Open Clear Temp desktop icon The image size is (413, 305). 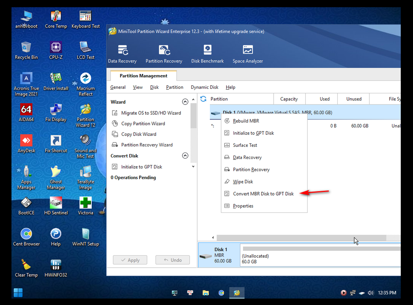tap(26, 268)
